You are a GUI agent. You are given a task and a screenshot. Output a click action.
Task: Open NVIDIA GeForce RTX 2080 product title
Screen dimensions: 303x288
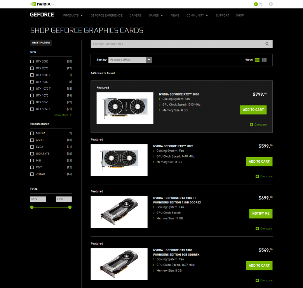click(x=179, y=94)
